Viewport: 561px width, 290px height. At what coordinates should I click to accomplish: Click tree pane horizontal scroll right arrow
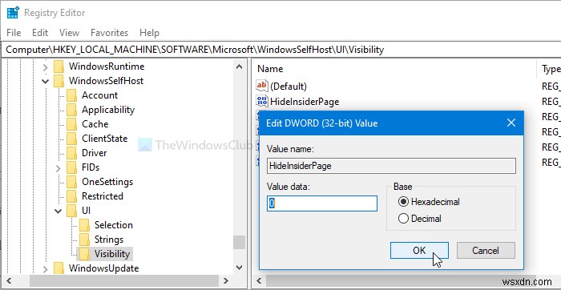225,280
